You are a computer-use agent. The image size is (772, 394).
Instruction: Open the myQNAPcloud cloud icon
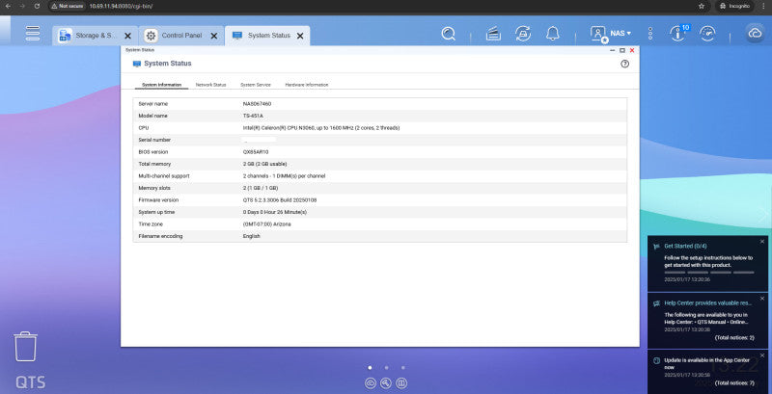[755, 34]
